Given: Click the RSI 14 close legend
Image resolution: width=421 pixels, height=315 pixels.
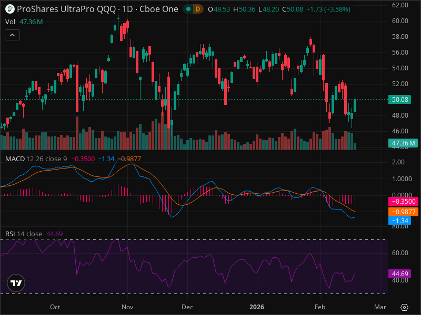Looking at the screenshot, I should tap(24, 234).
